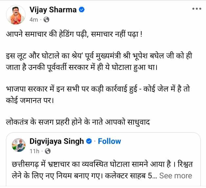Click the verified badge beside Digvijaya Singh
206x188 pixels.
point(89,141)
